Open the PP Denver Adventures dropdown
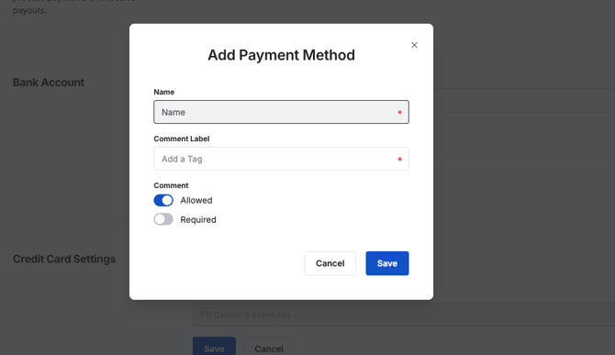Viewport: 615px width, 355px height. [x=404, y=315]
